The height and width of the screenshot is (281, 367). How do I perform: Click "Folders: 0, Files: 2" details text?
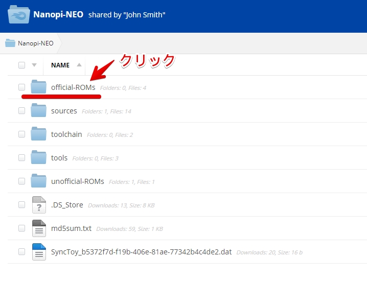coord(110,135)
